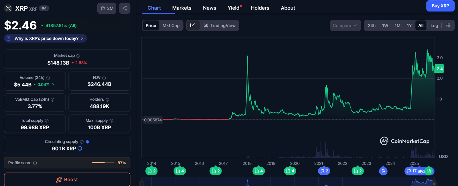Viewport: 458px width, 186px height.
Task: Switch to line chart view icon
Action: coord(193,25)
